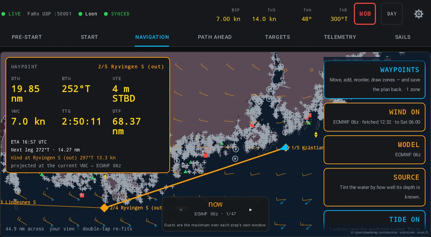Click the 'FaRo UDP :50001' connection label

[x=50, y=14]
